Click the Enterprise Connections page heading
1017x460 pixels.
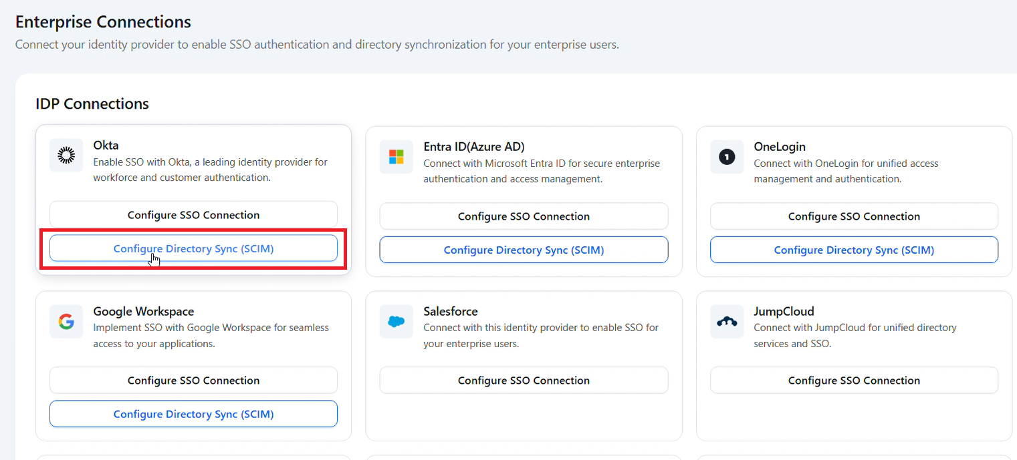103,22
